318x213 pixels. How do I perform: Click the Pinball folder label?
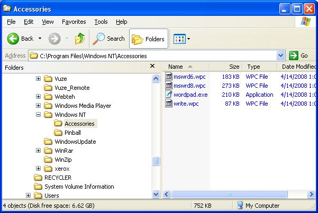72,133
